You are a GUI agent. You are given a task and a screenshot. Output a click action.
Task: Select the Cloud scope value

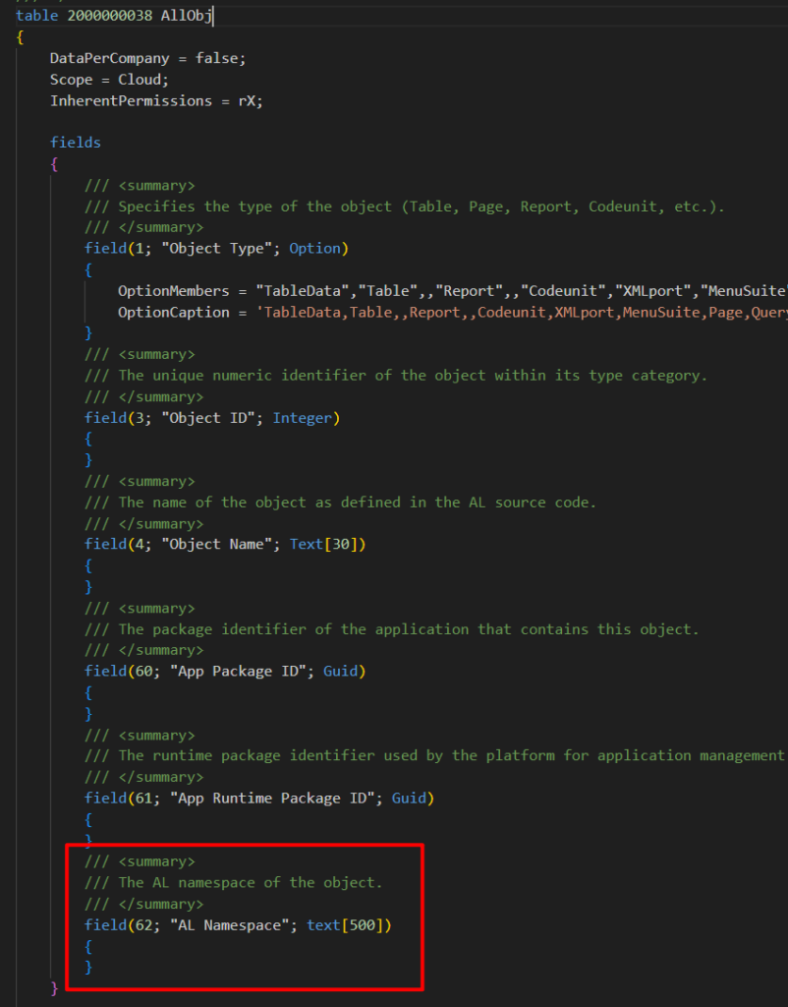pyautogui.click(x=143, y=80)
